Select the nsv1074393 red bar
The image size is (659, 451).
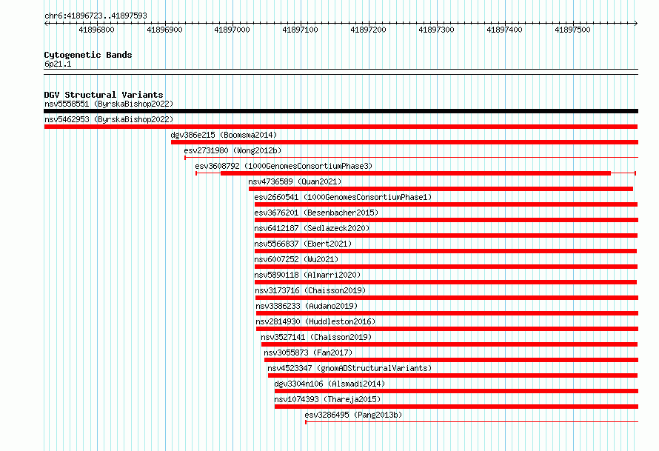456,407
